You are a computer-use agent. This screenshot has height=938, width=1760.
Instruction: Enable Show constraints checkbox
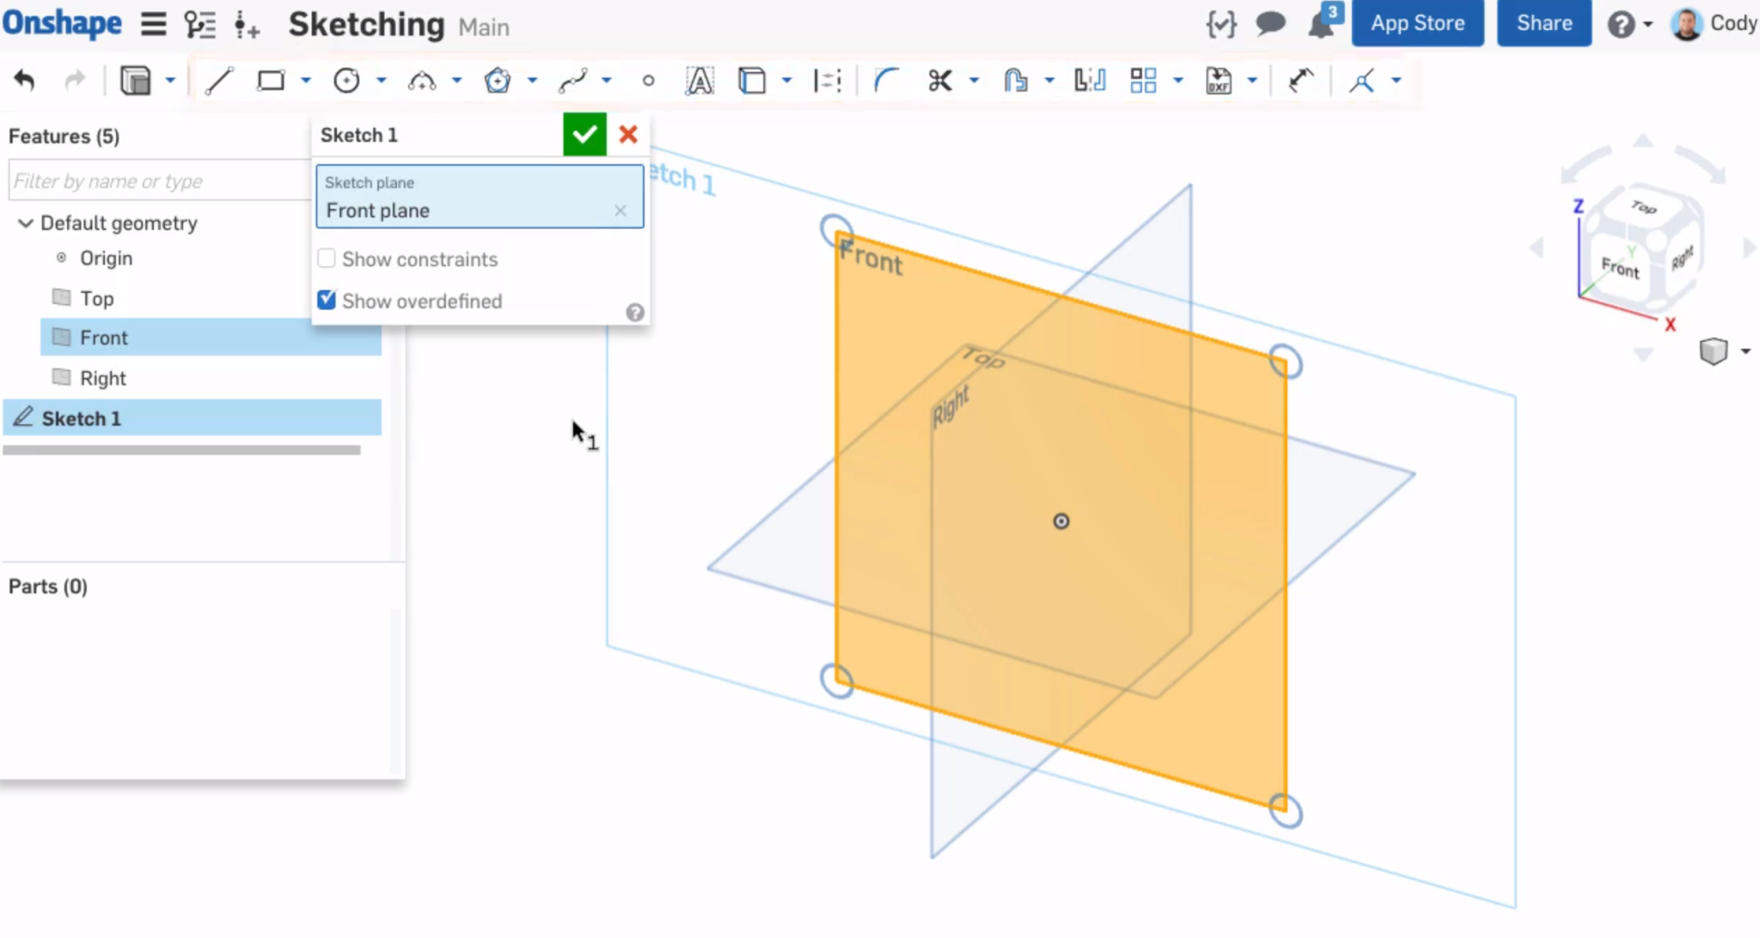[x=327, y=259]
